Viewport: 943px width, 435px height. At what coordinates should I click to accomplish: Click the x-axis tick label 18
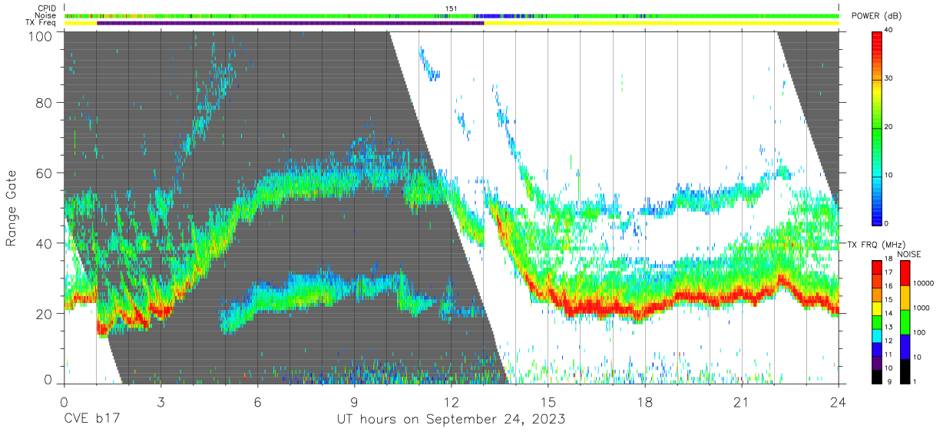click(x=645, y=401)
